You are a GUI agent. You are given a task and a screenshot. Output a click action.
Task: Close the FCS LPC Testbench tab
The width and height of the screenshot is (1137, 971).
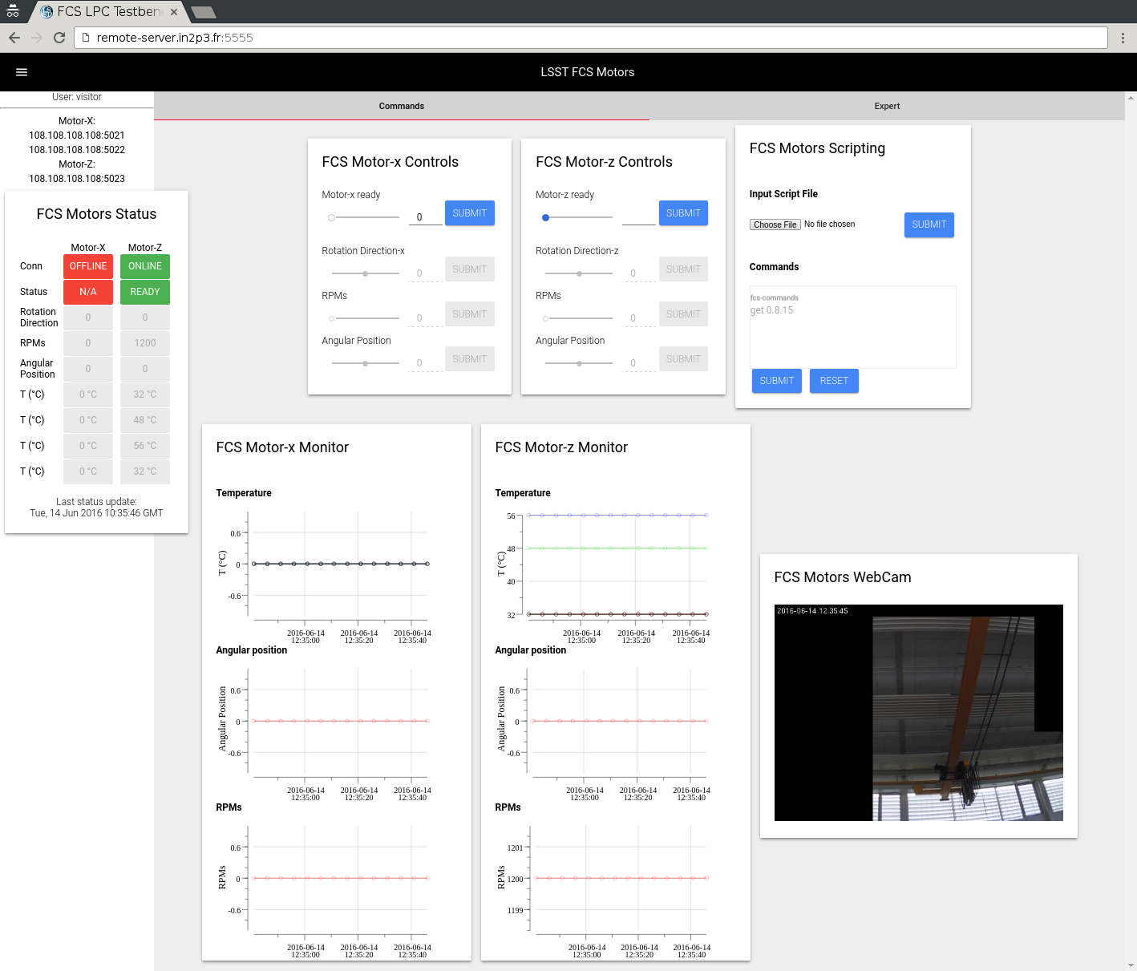click(174, 12)
